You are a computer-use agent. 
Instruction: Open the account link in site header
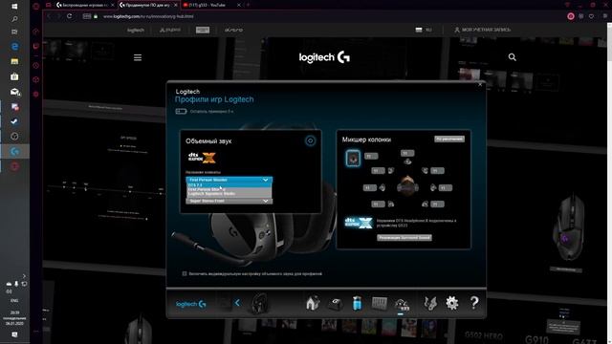click(482, 30)
